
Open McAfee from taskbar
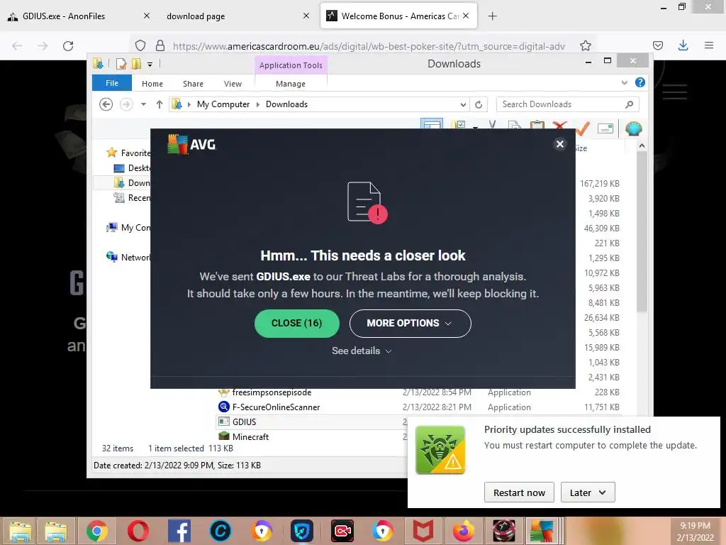coord(423,531)
